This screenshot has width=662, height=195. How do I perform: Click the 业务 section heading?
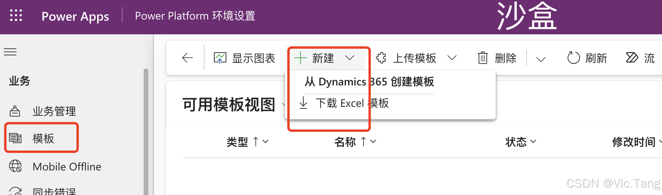(x=20, y=81)
